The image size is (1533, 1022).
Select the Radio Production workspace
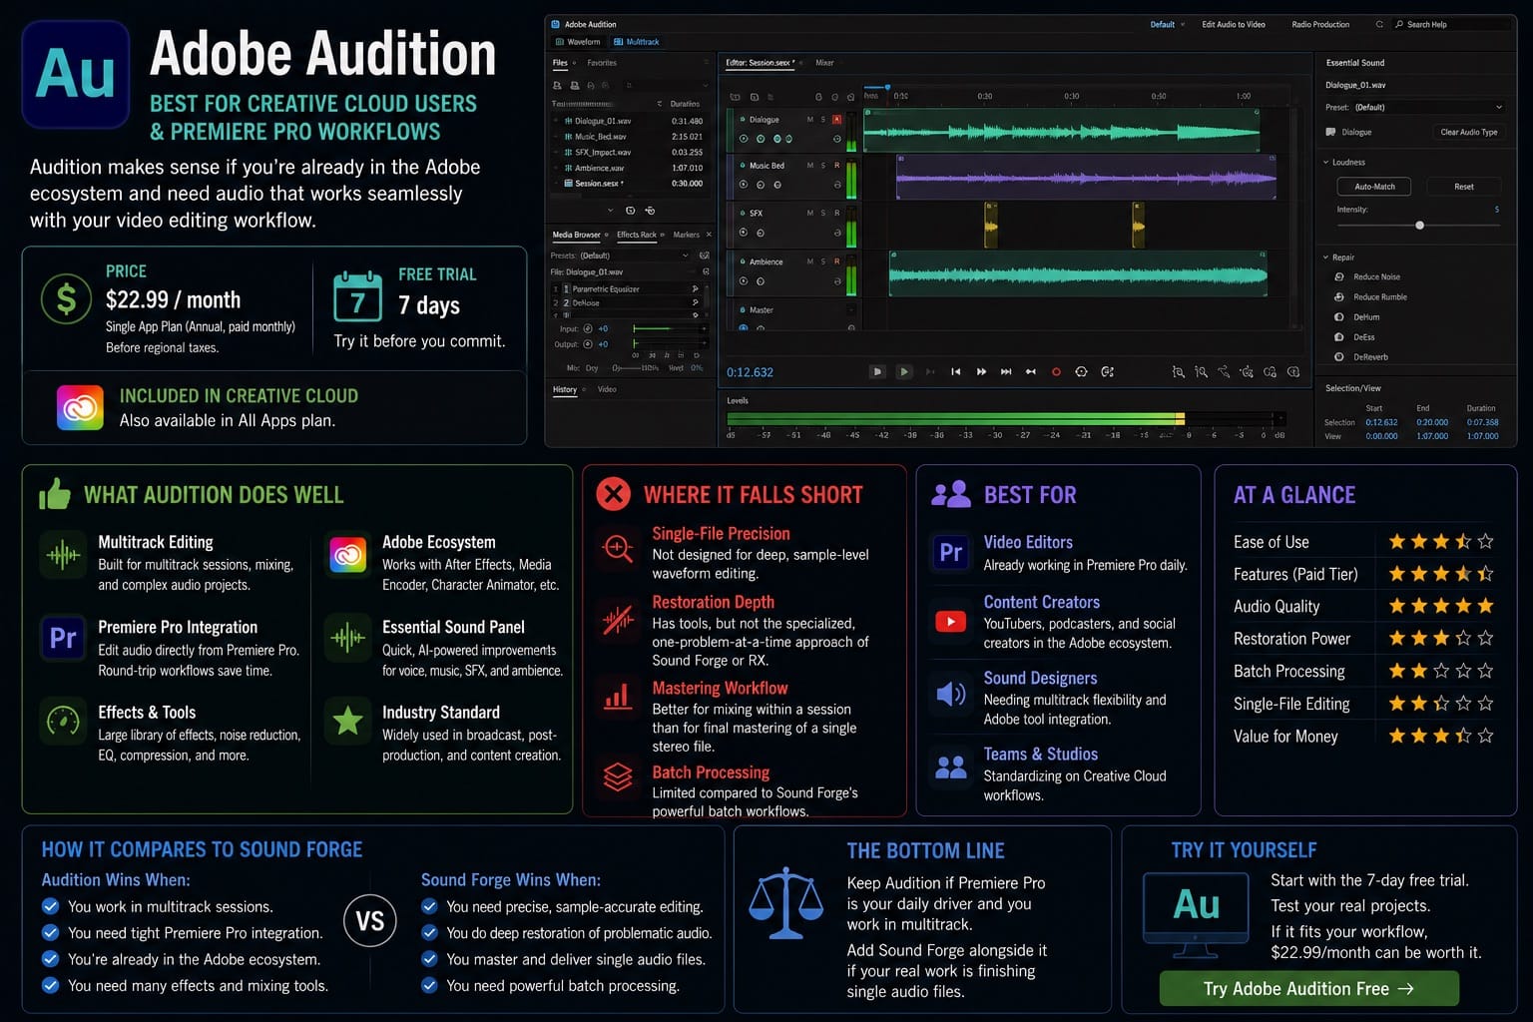(x=1320, y=24)
